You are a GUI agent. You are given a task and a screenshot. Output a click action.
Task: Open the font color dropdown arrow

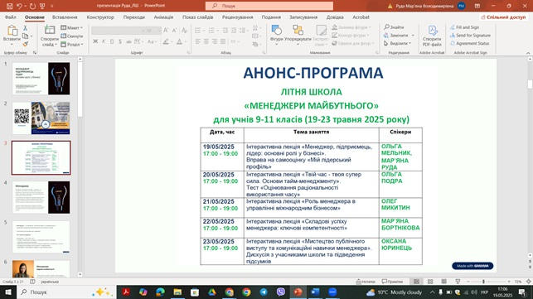pos(185,41)
